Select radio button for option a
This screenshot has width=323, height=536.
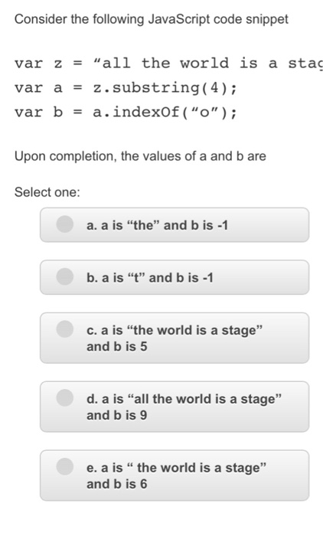click(64, 224)
